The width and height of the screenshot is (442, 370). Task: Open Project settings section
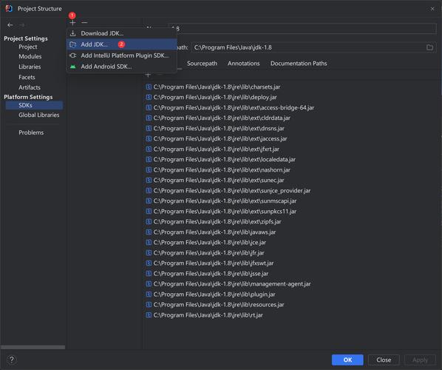pos(28,47)
